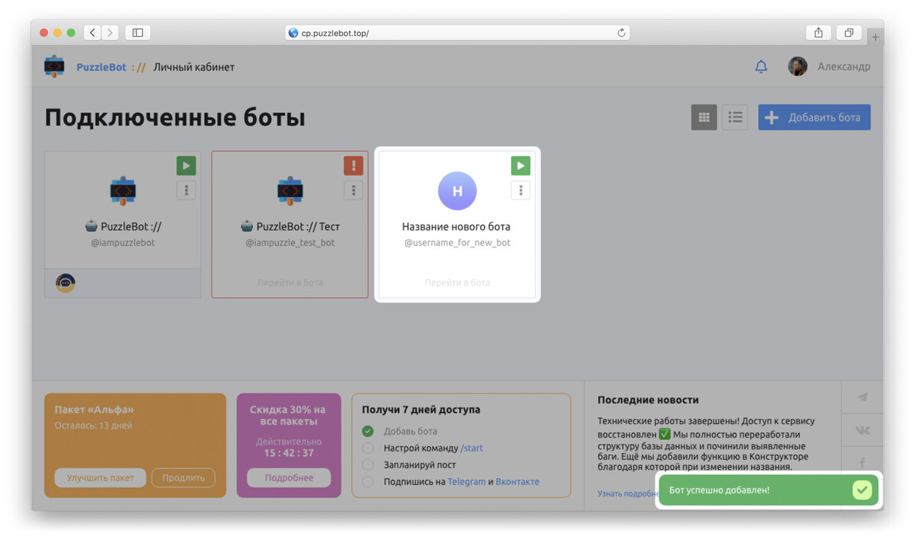The image size is (917, 537).
Task: Dismiss the Бот успешно добавлен notification checkmark
Action: click(x=862, y=490)
